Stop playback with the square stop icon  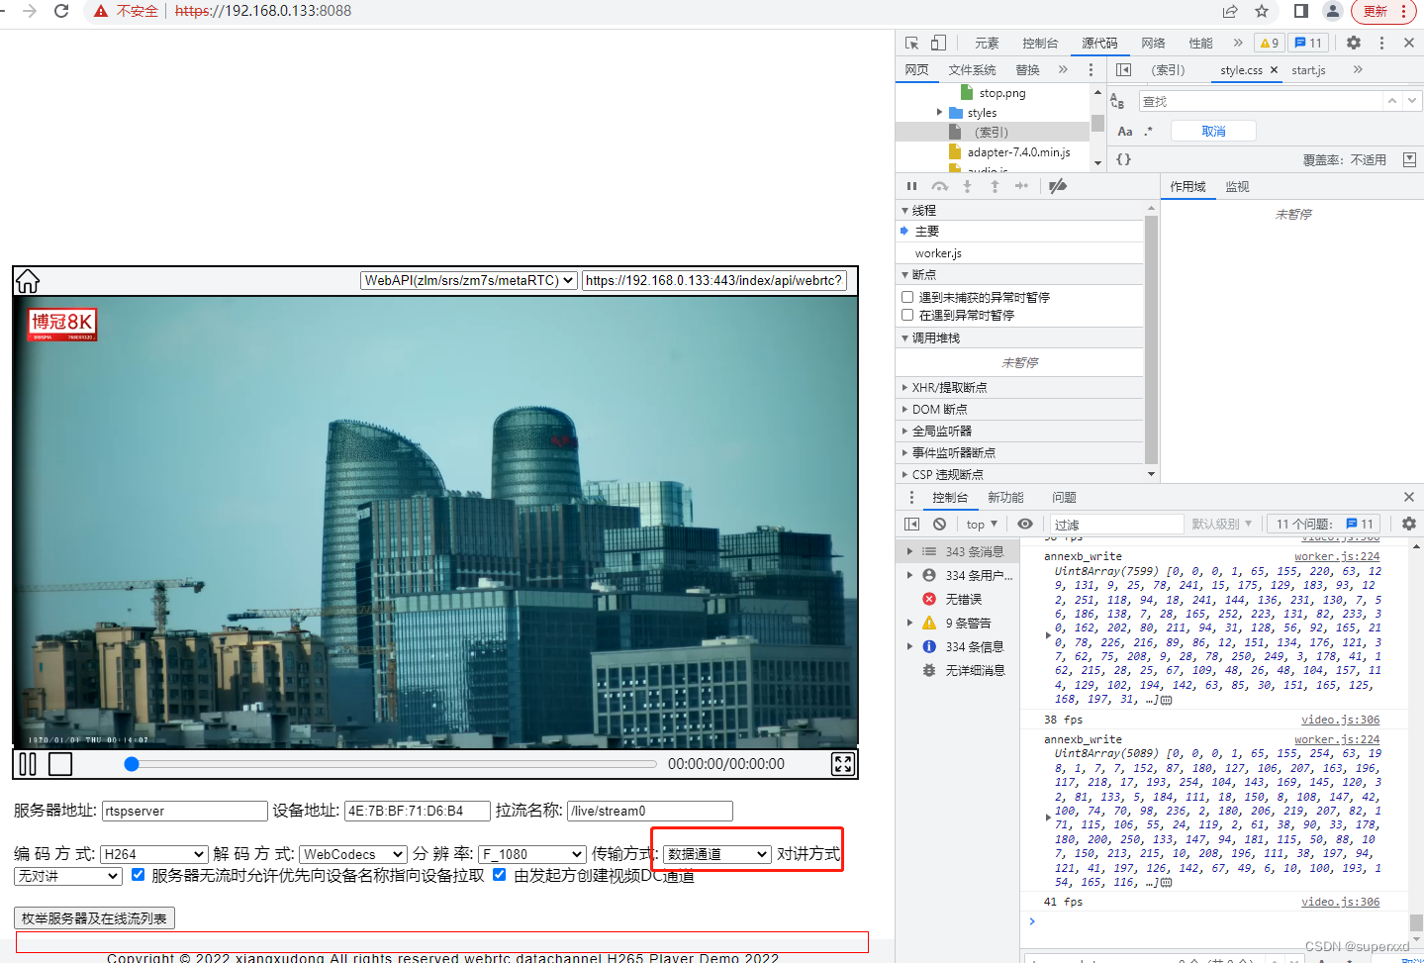point(60,764)
